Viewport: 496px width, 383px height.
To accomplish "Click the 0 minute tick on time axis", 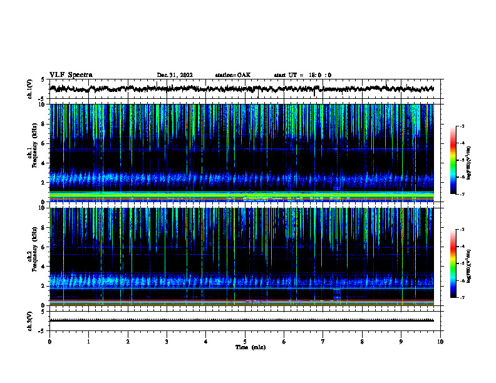I will pos(49,342).
